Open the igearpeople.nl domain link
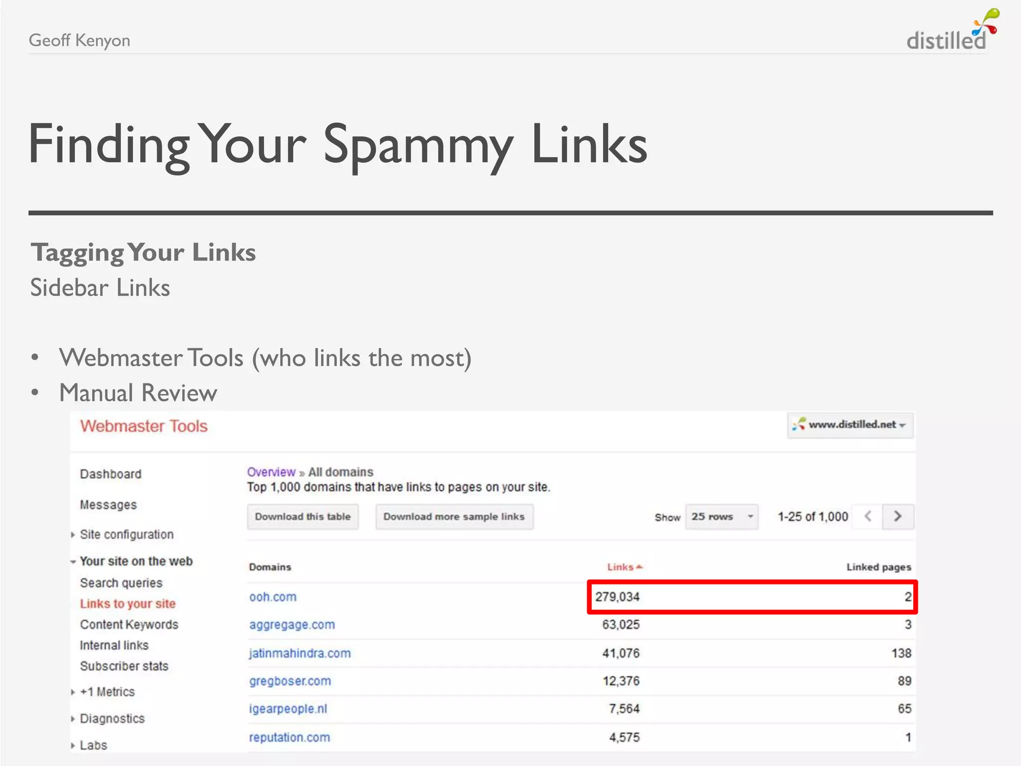Viewport: 1021px width, 766px height. point(288,709)
